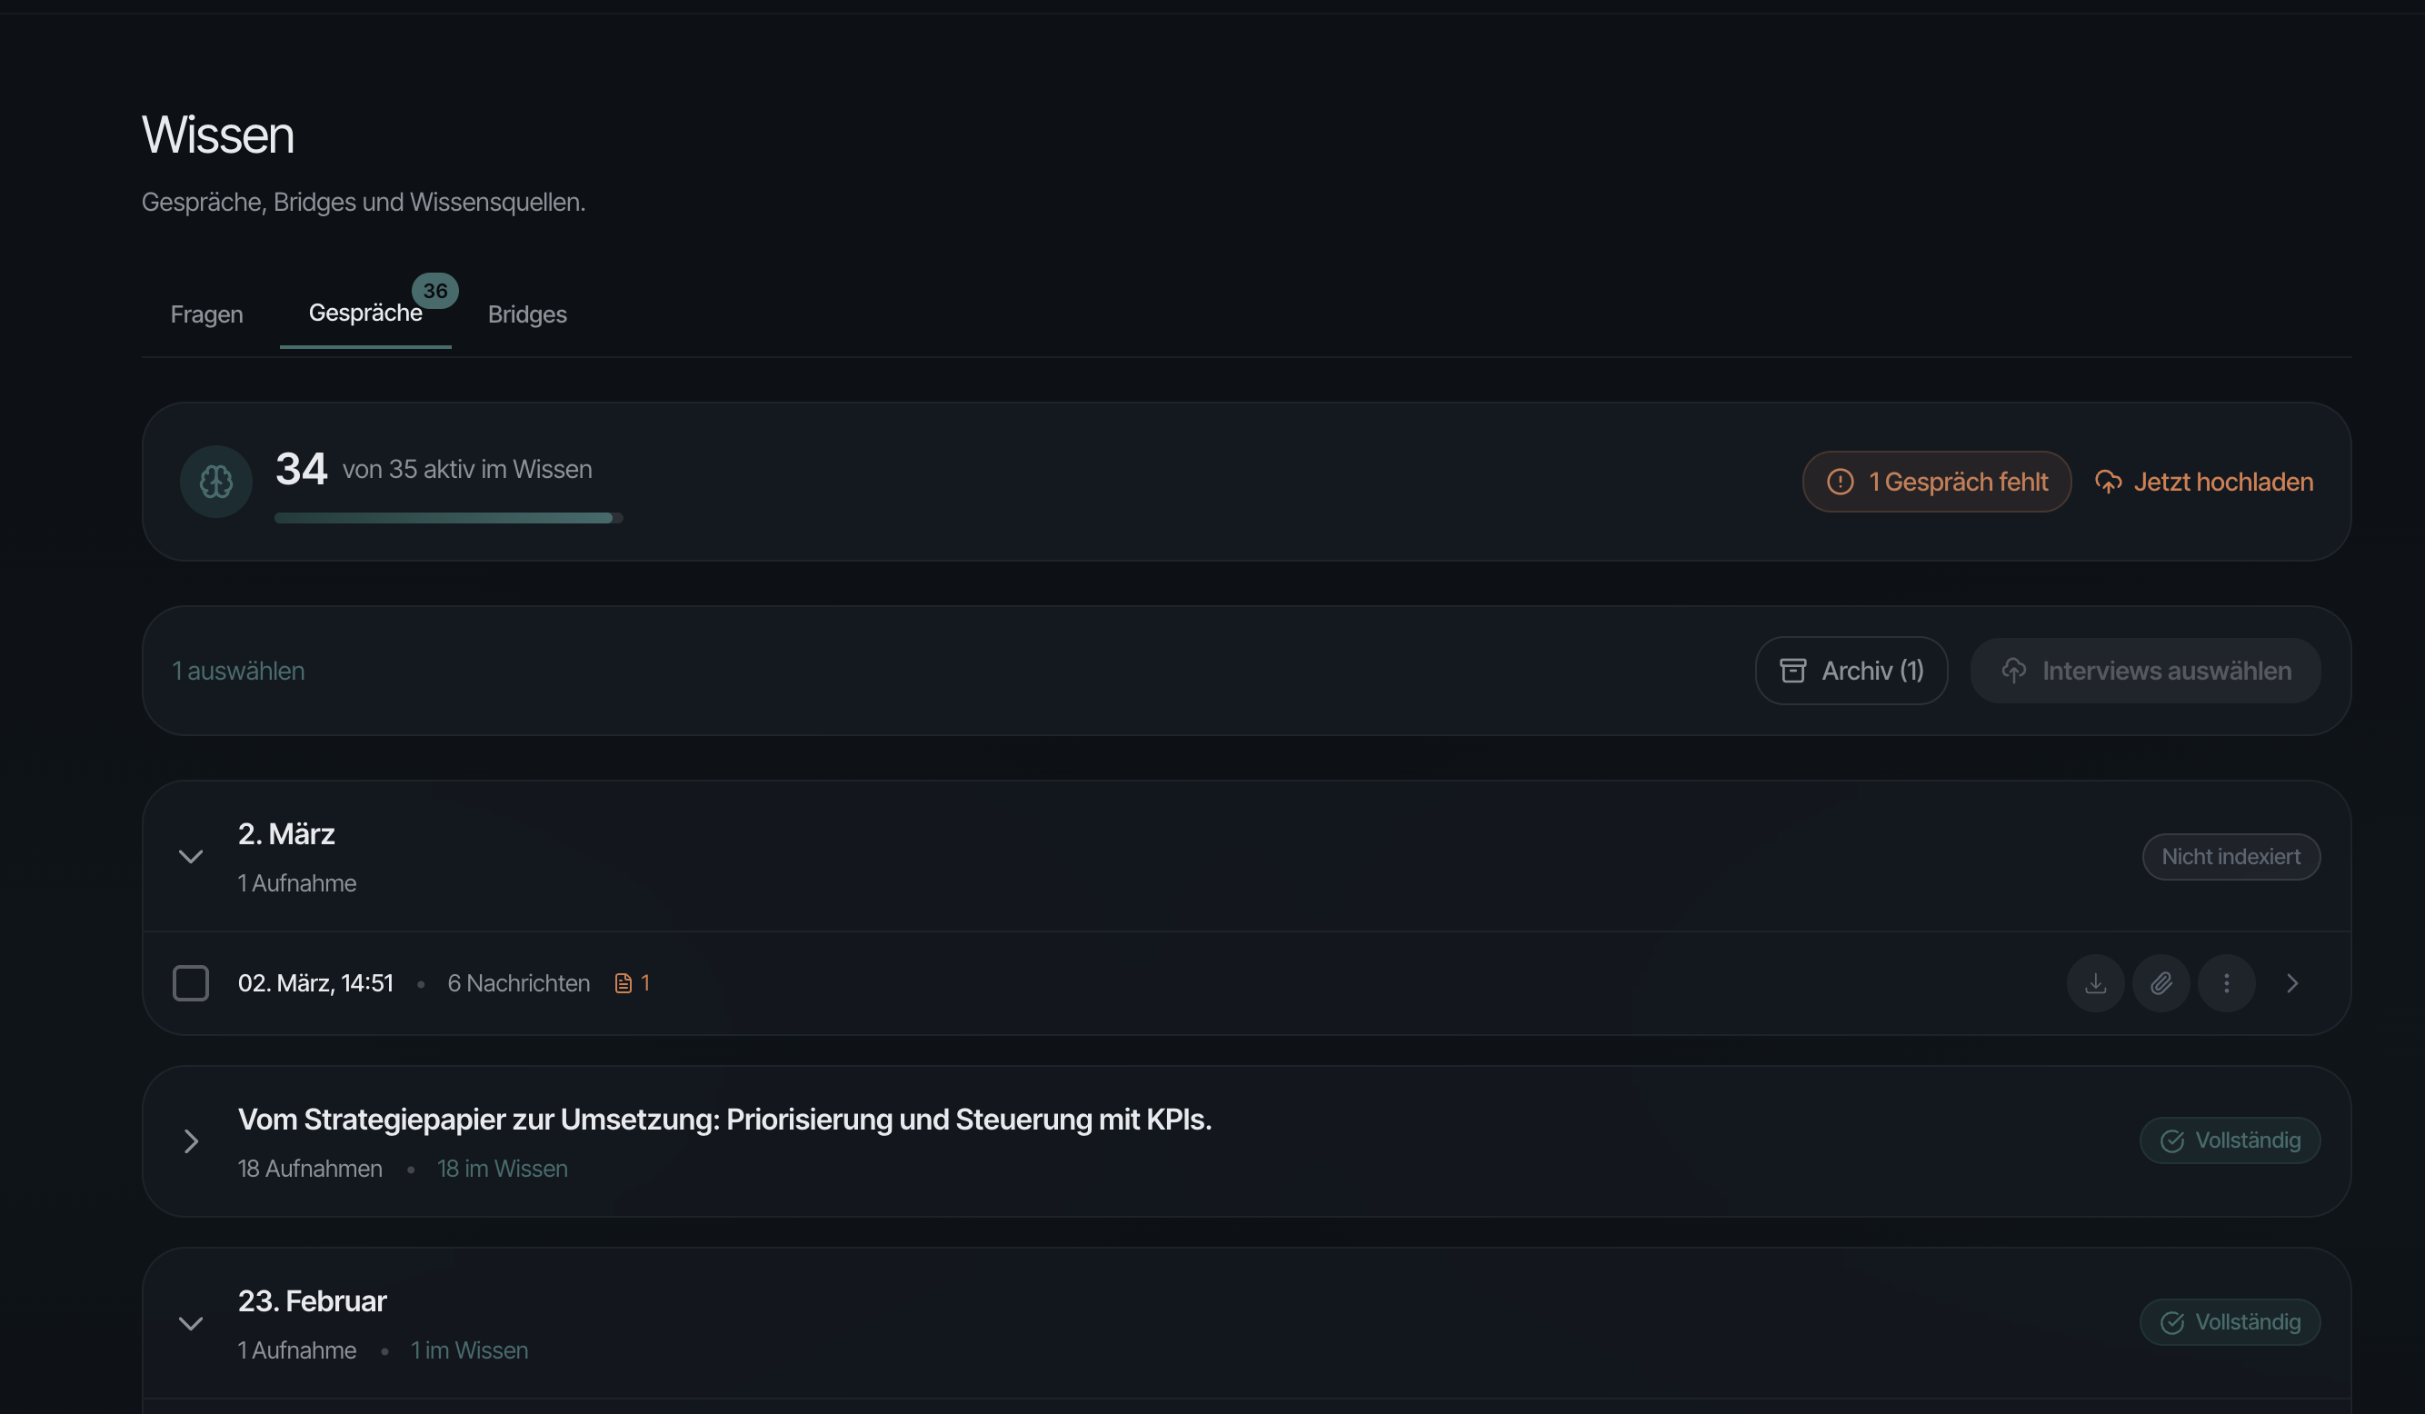Check the 02. März, 14:51 recording checkbox
Screen dimensions: 2425x1414
191,983
